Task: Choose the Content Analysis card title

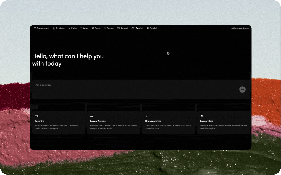Action: point(98,121)
